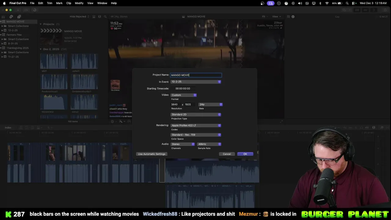The height and width of the screenshot is (220, 391).
Task: Select the 11-27-25 event
Action: (x=13, y=57)
